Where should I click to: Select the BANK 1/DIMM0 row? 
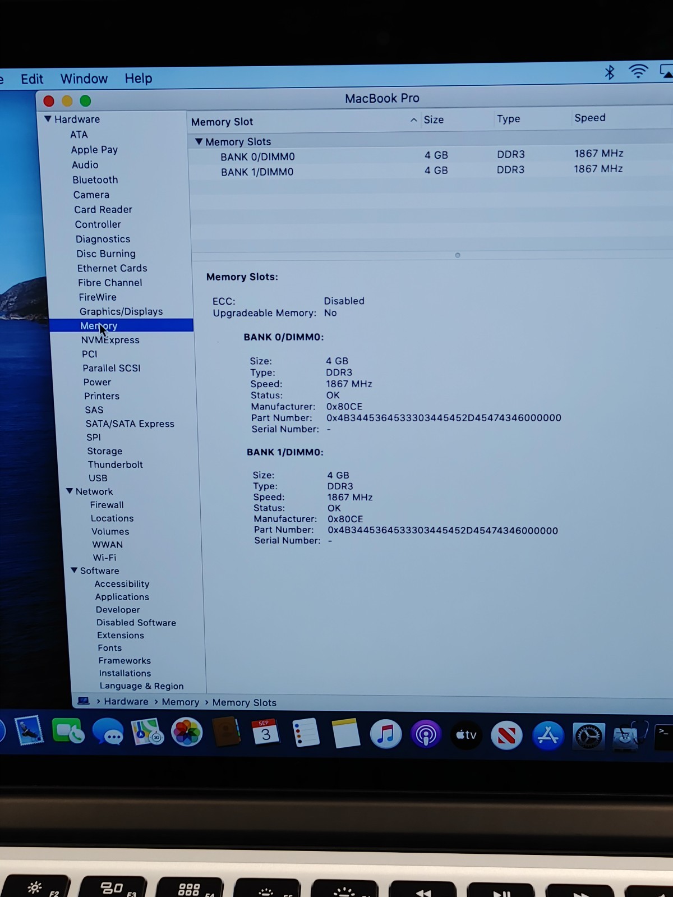[431, 171]
